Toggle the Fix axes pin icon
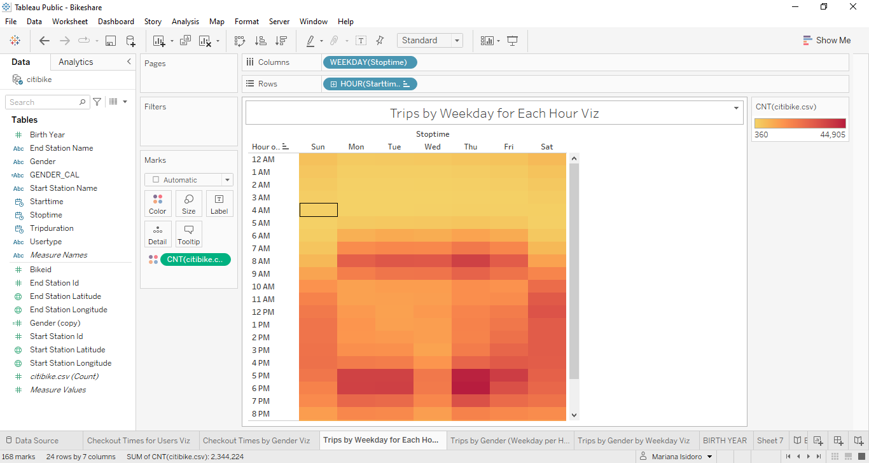869x463 pixels. pyautogui.click(x=380, y=41)
